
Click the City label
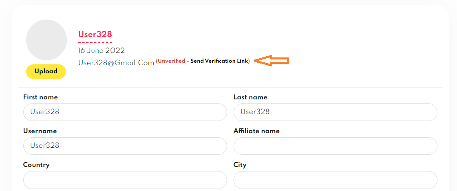tap(240, 165)
